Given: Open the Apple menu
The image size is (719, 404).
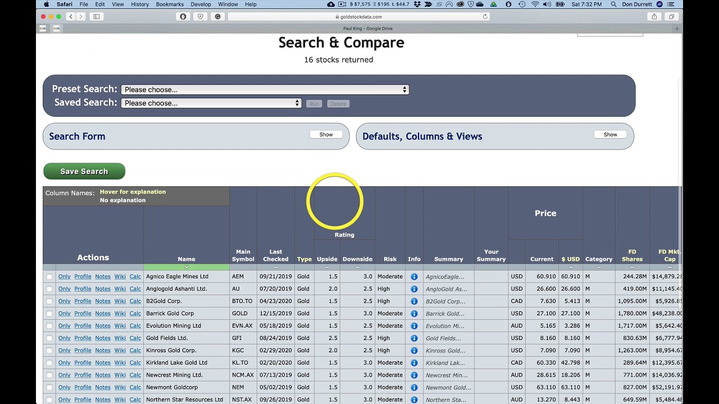Looking at the screenshot, I should pos(46,4).
